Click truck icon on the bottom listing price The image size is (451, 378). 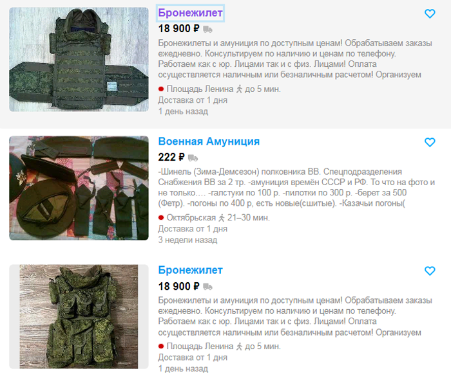pos(207,287)
